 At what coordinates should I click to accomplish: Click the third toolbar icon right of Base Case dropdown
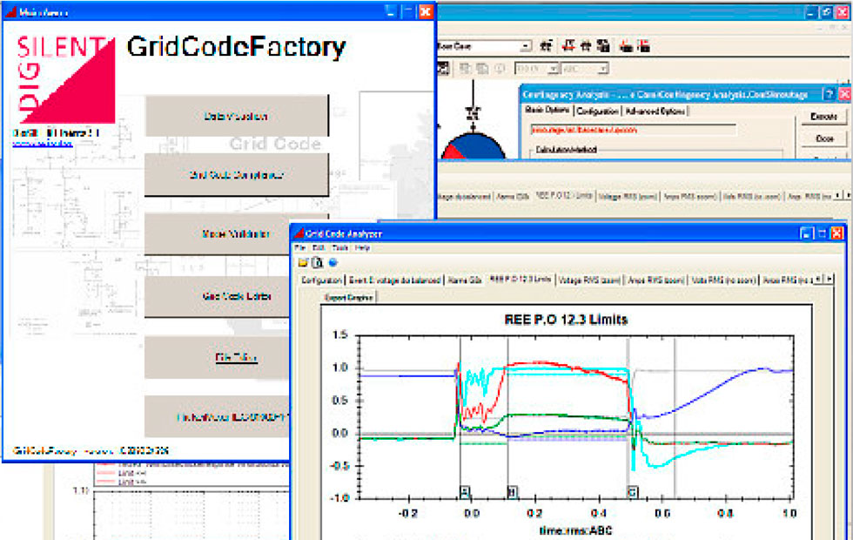[x=586, y=46]
